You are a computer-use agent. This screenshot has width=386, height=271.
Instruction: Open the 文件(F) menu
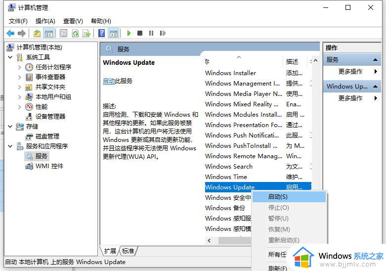point(18,21)
